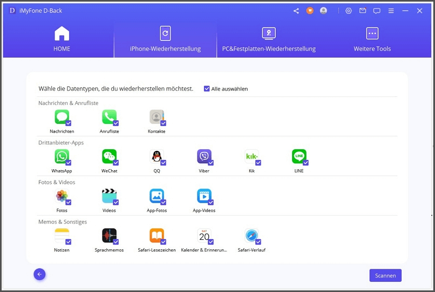Toggle the checkbox on Notizen
Screen dimensions: 435x292
tap(68, 242)
